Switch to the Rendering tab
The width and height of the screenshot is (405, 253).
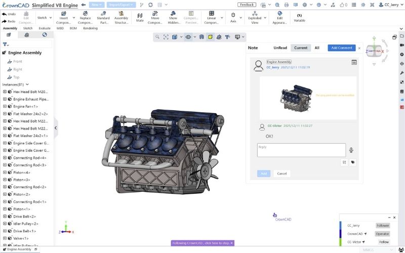91,28
